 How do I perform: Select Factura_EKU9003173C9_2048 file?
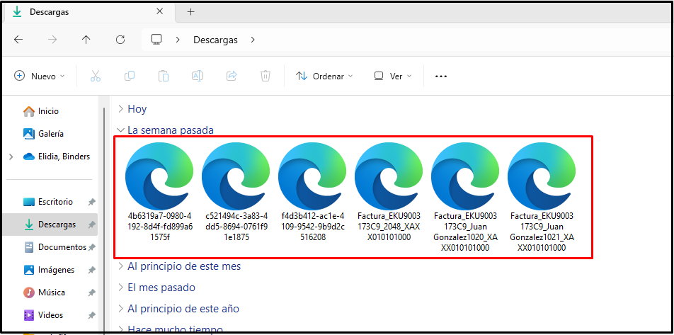[389, 192]
